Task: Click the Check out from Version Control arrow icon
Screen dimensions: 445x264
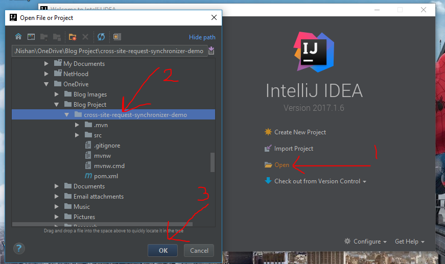Action: coord(268,181)
